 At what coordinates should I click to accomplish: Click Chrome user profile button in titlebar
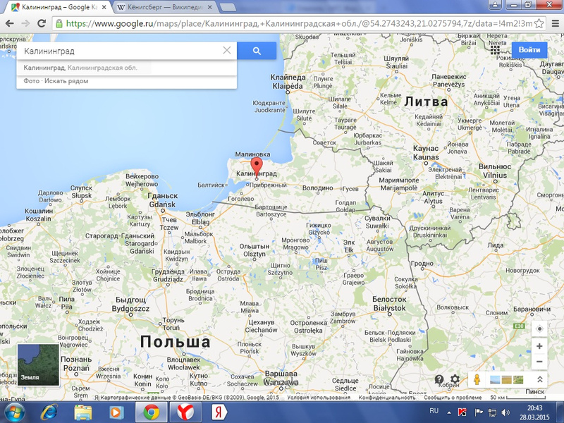point(495,4)
